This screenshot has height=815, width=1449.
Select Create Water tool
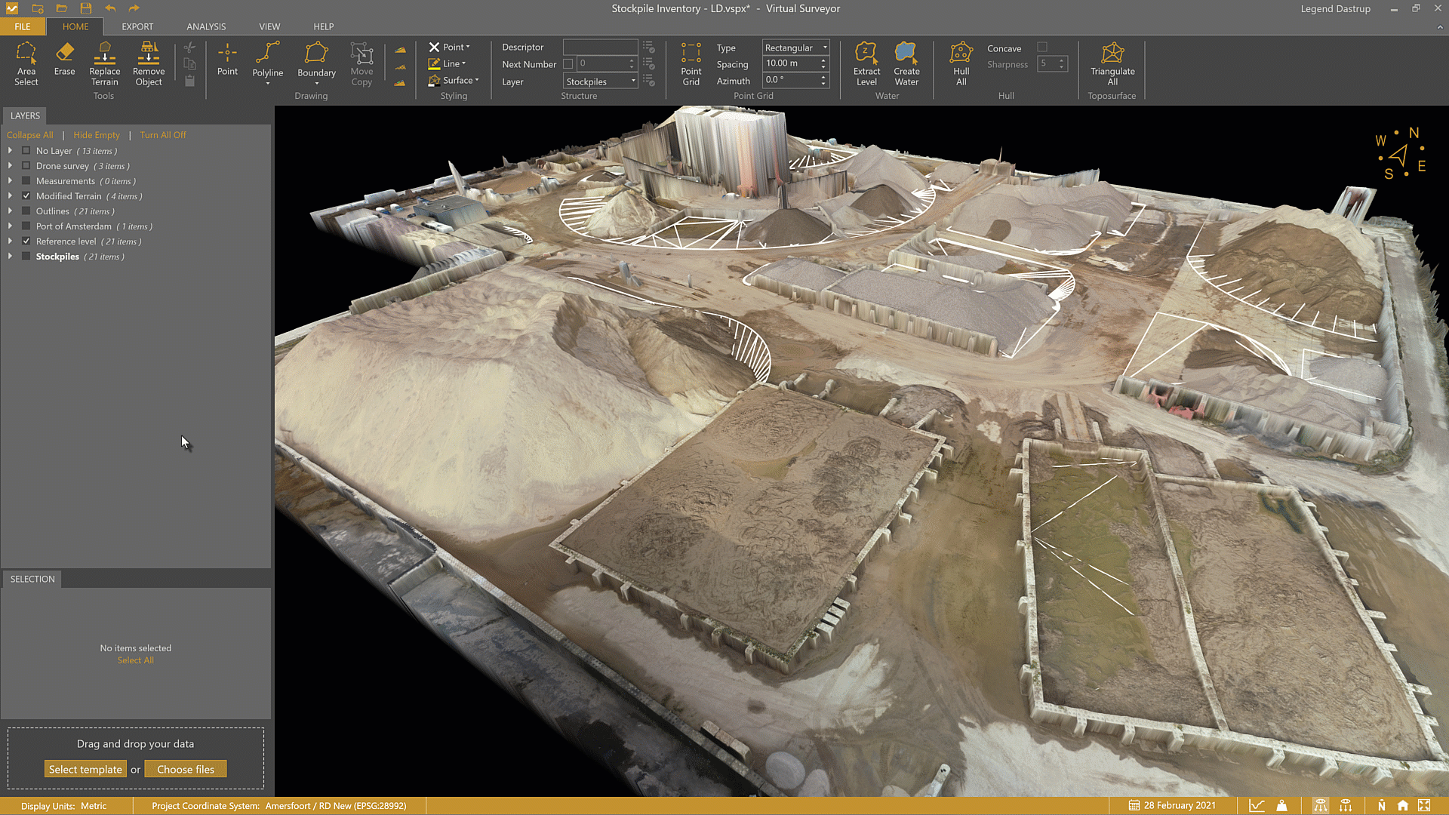click(x=906, y=64)
